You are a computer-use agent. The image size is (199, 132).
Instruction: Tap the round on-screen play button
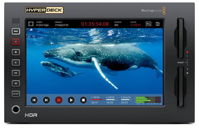tap(71, 100)
